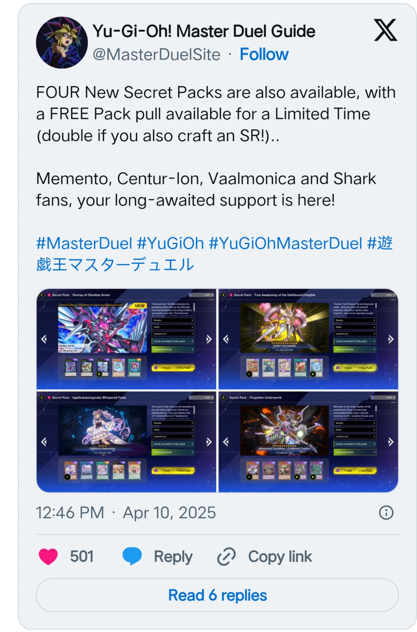This screenshot has height=632, width=417.
Task: Read 6 replies button
Action: pyautogui.click(x=217, y=595)
